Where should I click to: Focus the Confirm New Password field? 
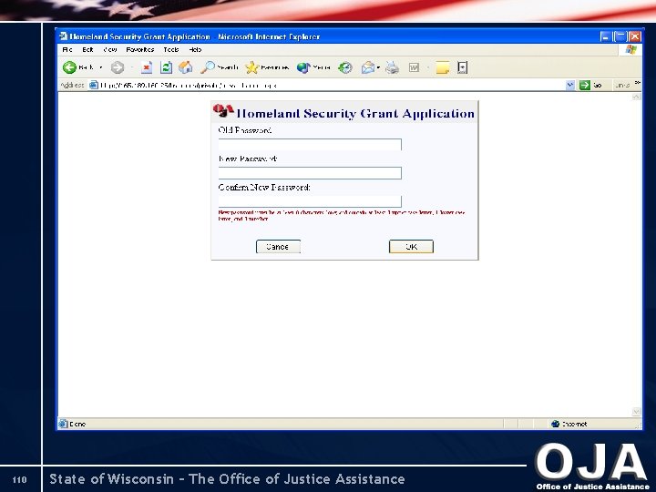point(310,201)
